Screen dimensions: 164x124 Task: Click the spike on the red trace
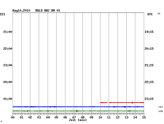click(132, 102)
